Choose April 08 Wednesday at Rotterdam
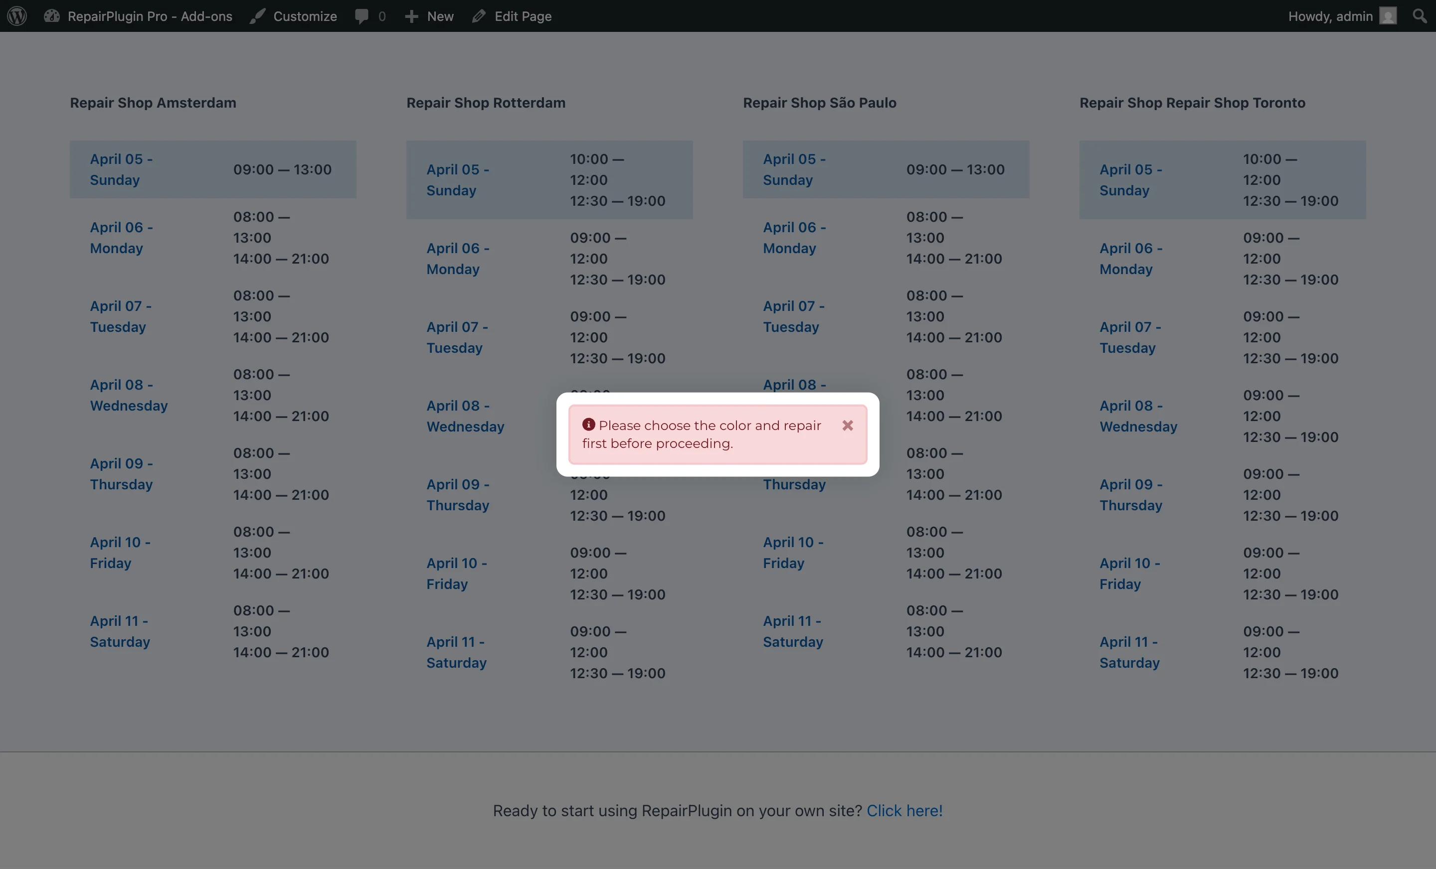This screenshot has height=869, width=1436. 465,416
